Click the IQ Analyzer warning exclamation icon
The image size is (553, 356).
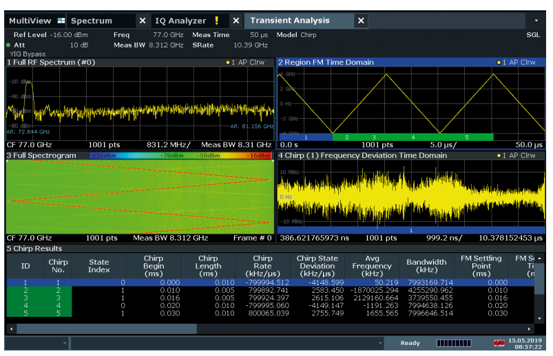coord(216,21)
